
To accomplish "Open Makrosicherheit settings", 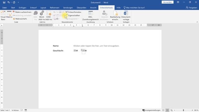I will click(x=20, y=19).
